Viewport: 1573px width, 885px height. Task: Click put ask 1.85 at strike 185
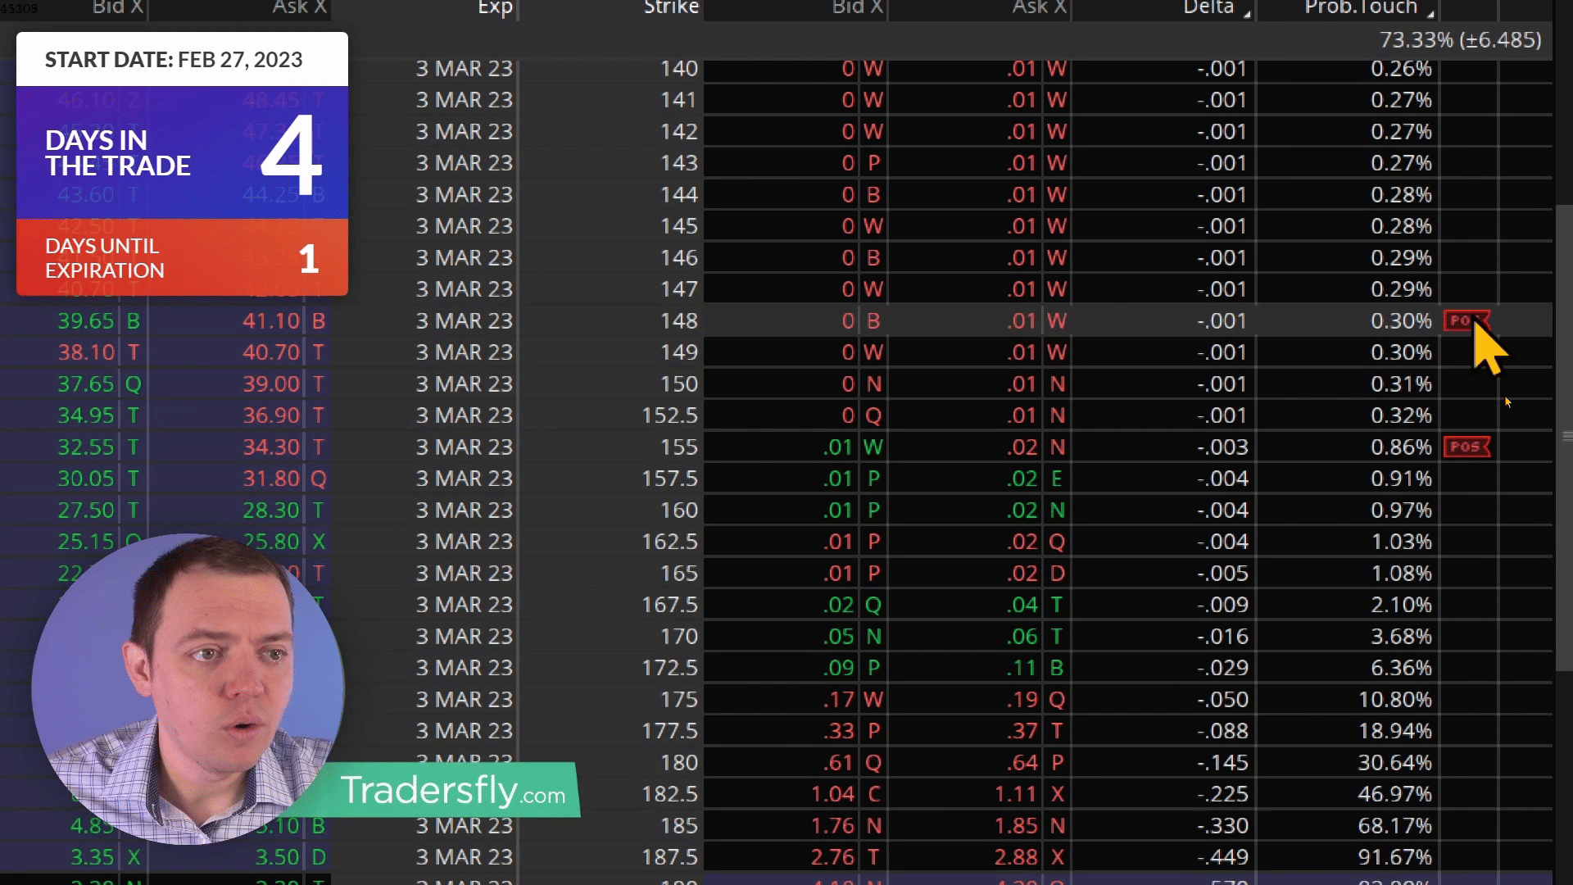[x=1016, y=826]
